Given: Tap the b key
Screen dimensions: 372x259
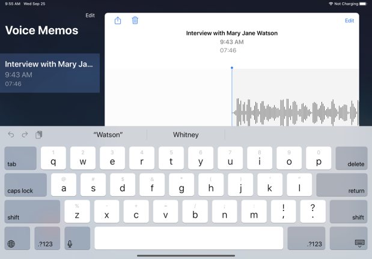Looking at the screenshot, I should (x=195, y=212).
